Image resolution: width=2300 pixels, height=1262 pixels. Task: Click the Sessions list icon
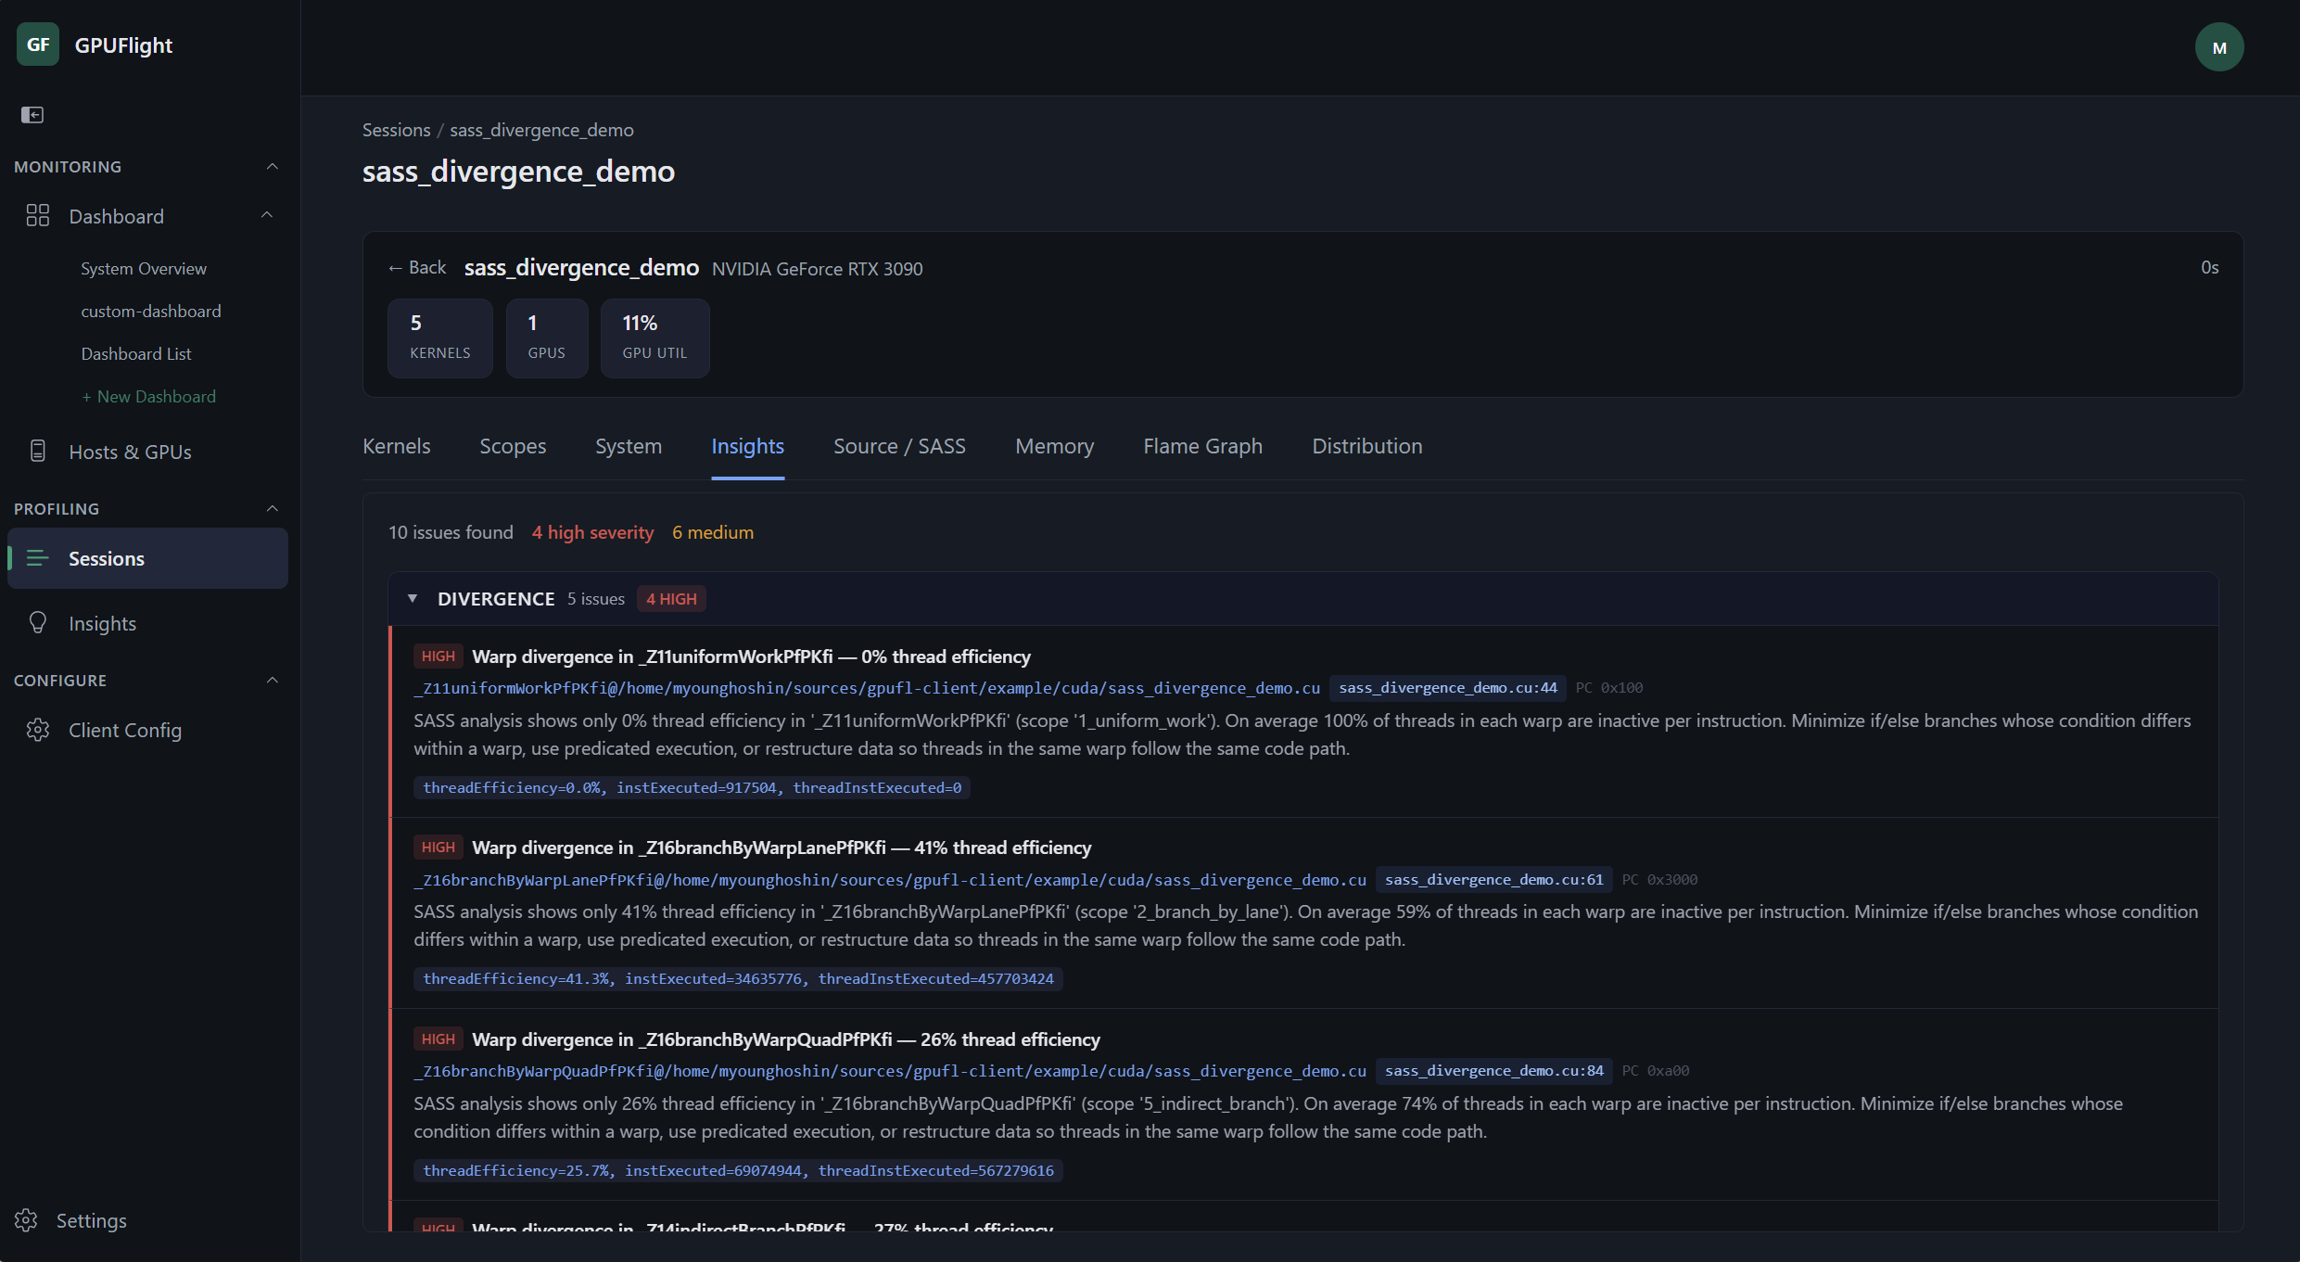tap(38, 558)
